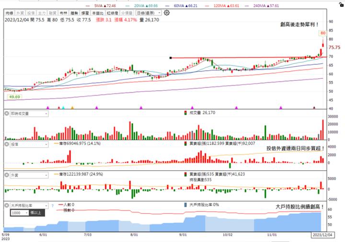The image size is (345, 242).
Task: Click the cyan triangle event marker
Action: (63, 108)
